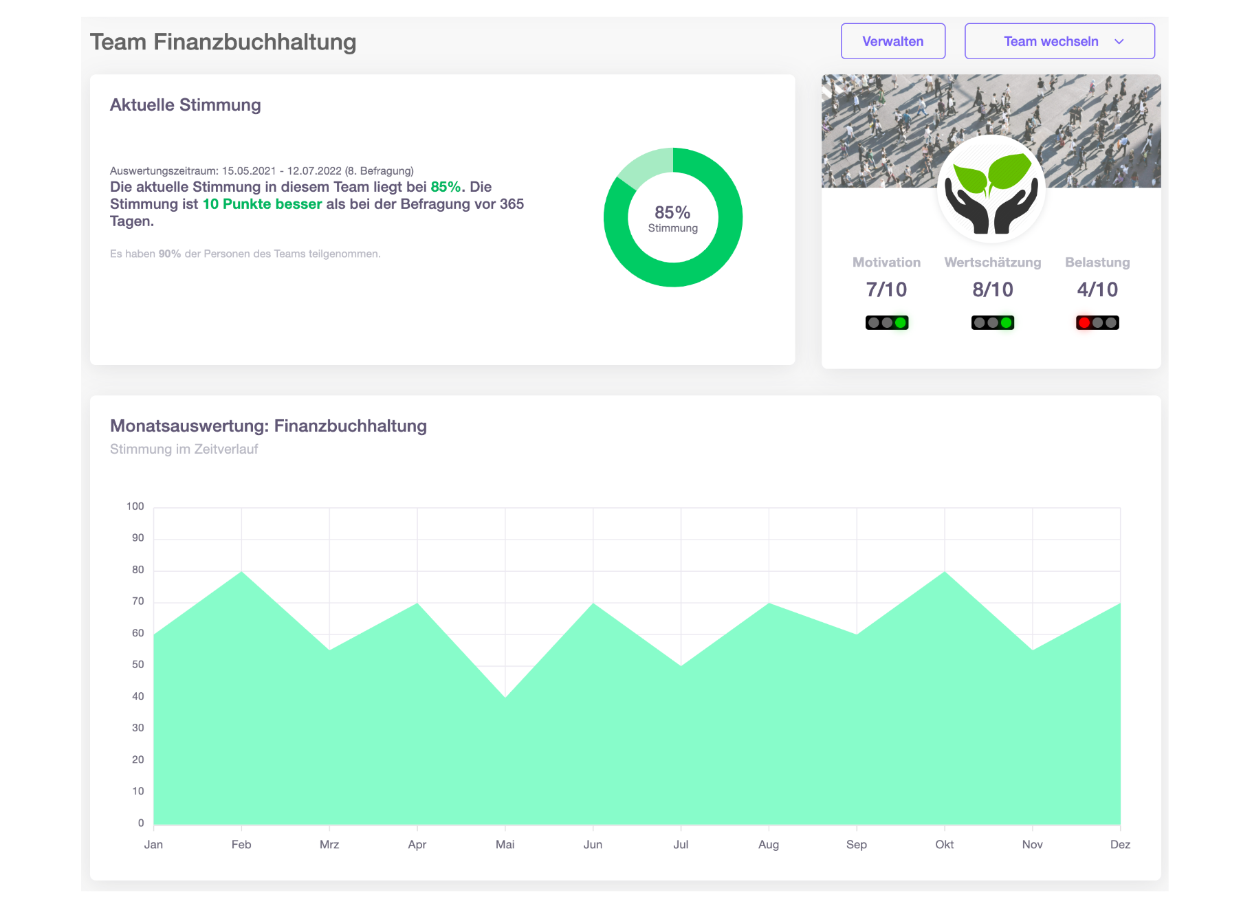Click the 100 y-axis label
This screenshot has height=908, width=1252.
tap(135, 507)
